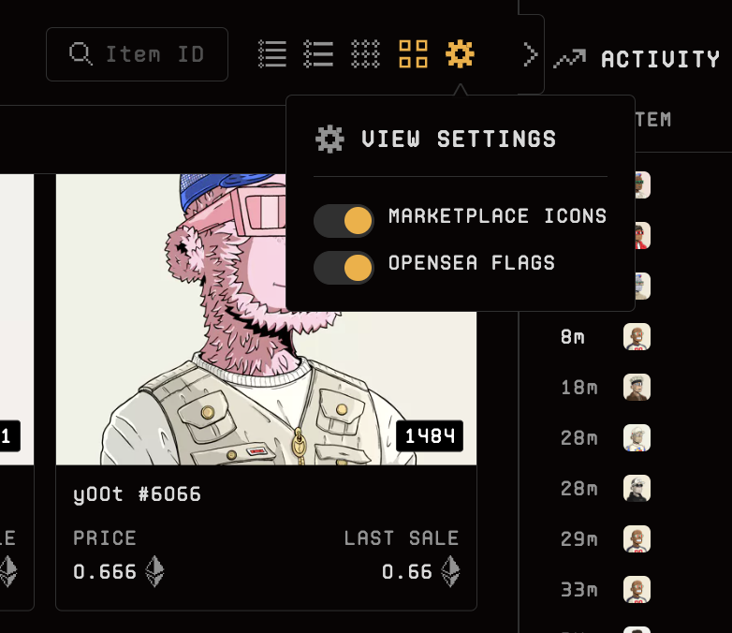Viewport: 732px width, 633px height.
Task: Select the large grid view icon
Action: pos(413,54)
